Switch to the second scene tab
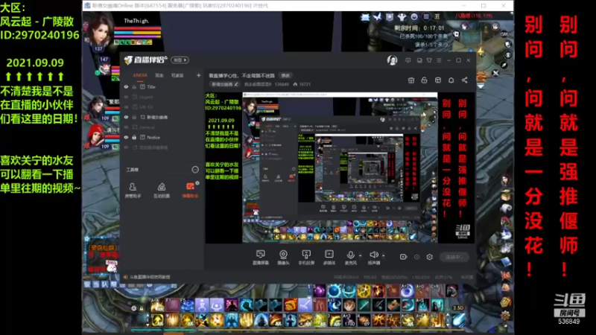 pyautogui.click(x=159, y=76)
